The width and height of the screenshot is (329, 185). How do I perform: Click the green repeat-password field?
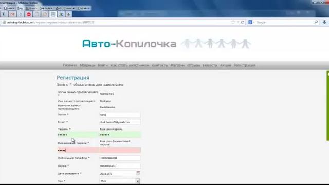[x=120, y=135]
